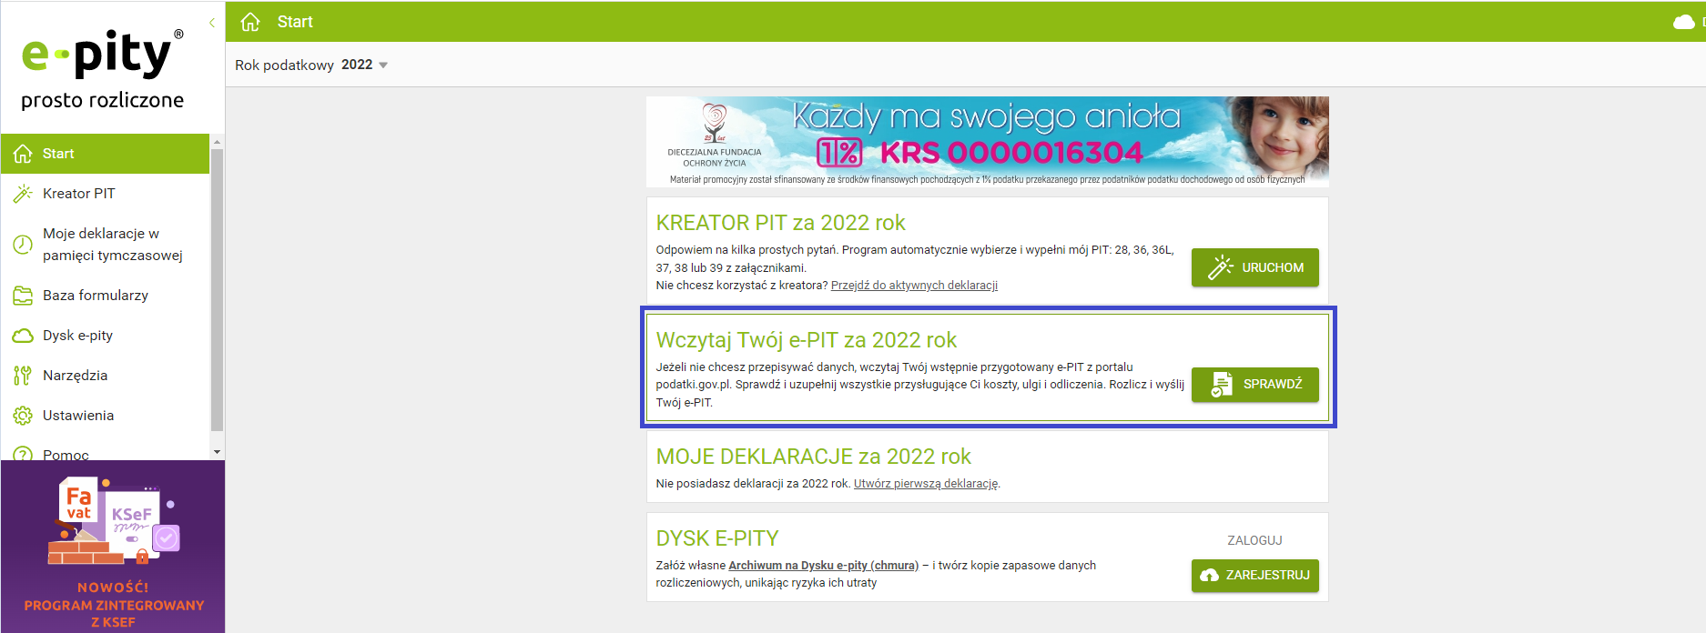Click the Kreator PIT magic wand icon
Screen dimensions: 1706x633
23,194
